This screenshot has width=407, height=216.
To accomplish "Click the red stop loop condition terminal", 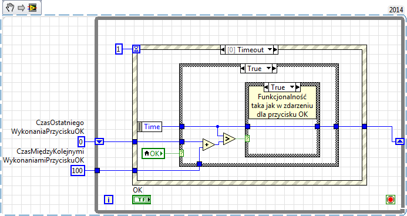I will (391, 200).
